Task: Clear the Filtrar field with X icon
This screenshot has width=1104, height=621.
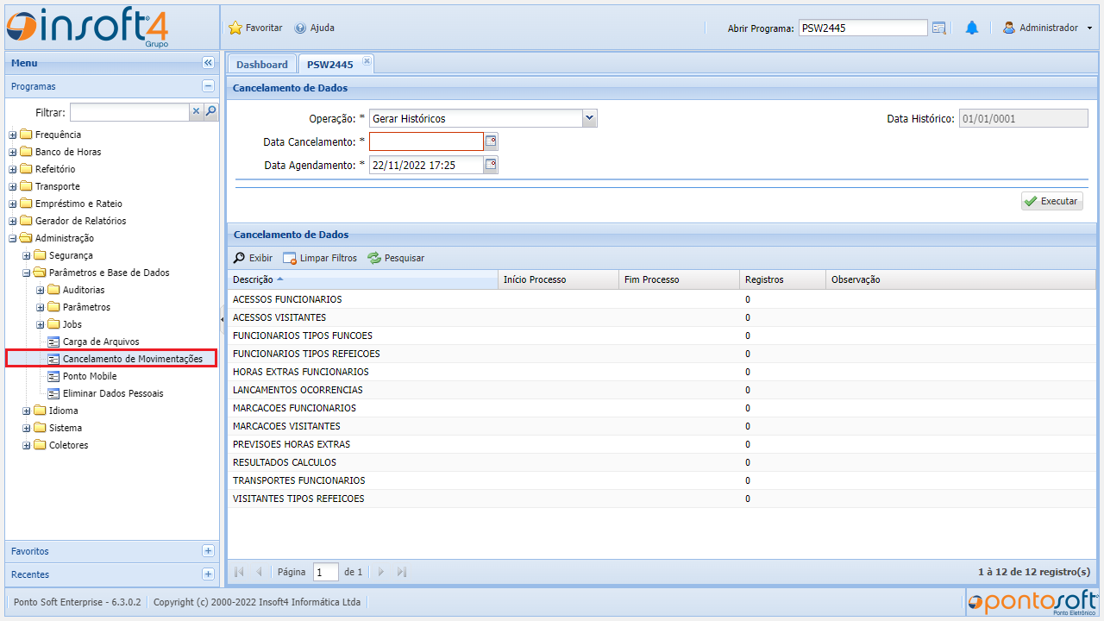Action: [196, 112]
